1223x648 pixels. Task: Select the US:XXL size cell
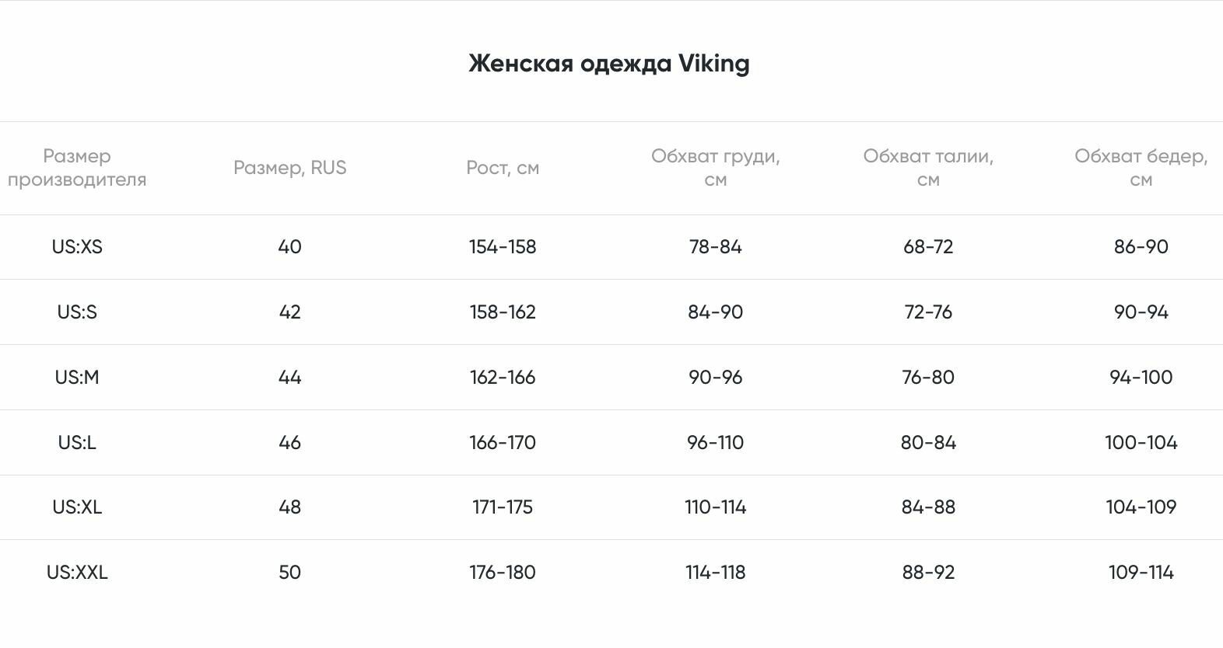[x=77, y=573]
